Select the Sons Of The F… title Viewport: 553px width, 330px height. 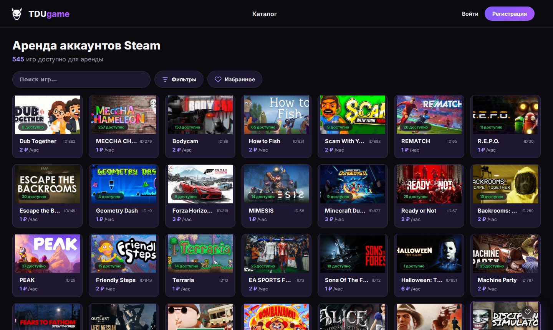(x=346, y=280)
